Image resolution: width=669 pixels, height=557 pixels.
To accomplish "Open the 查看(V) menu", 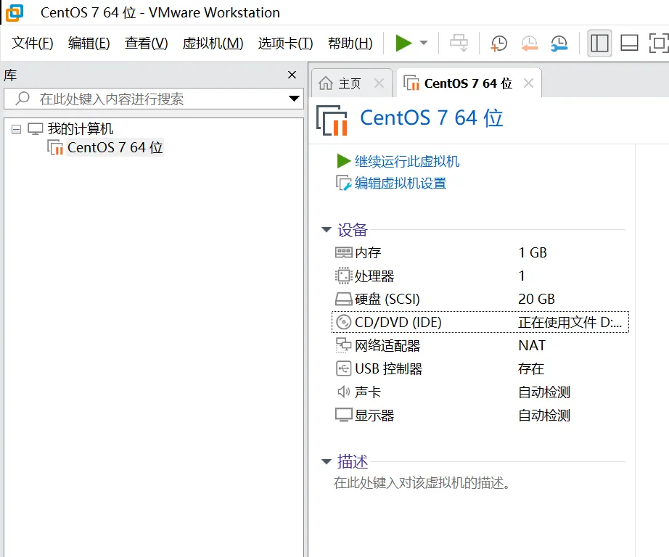I will pos(146,43).
